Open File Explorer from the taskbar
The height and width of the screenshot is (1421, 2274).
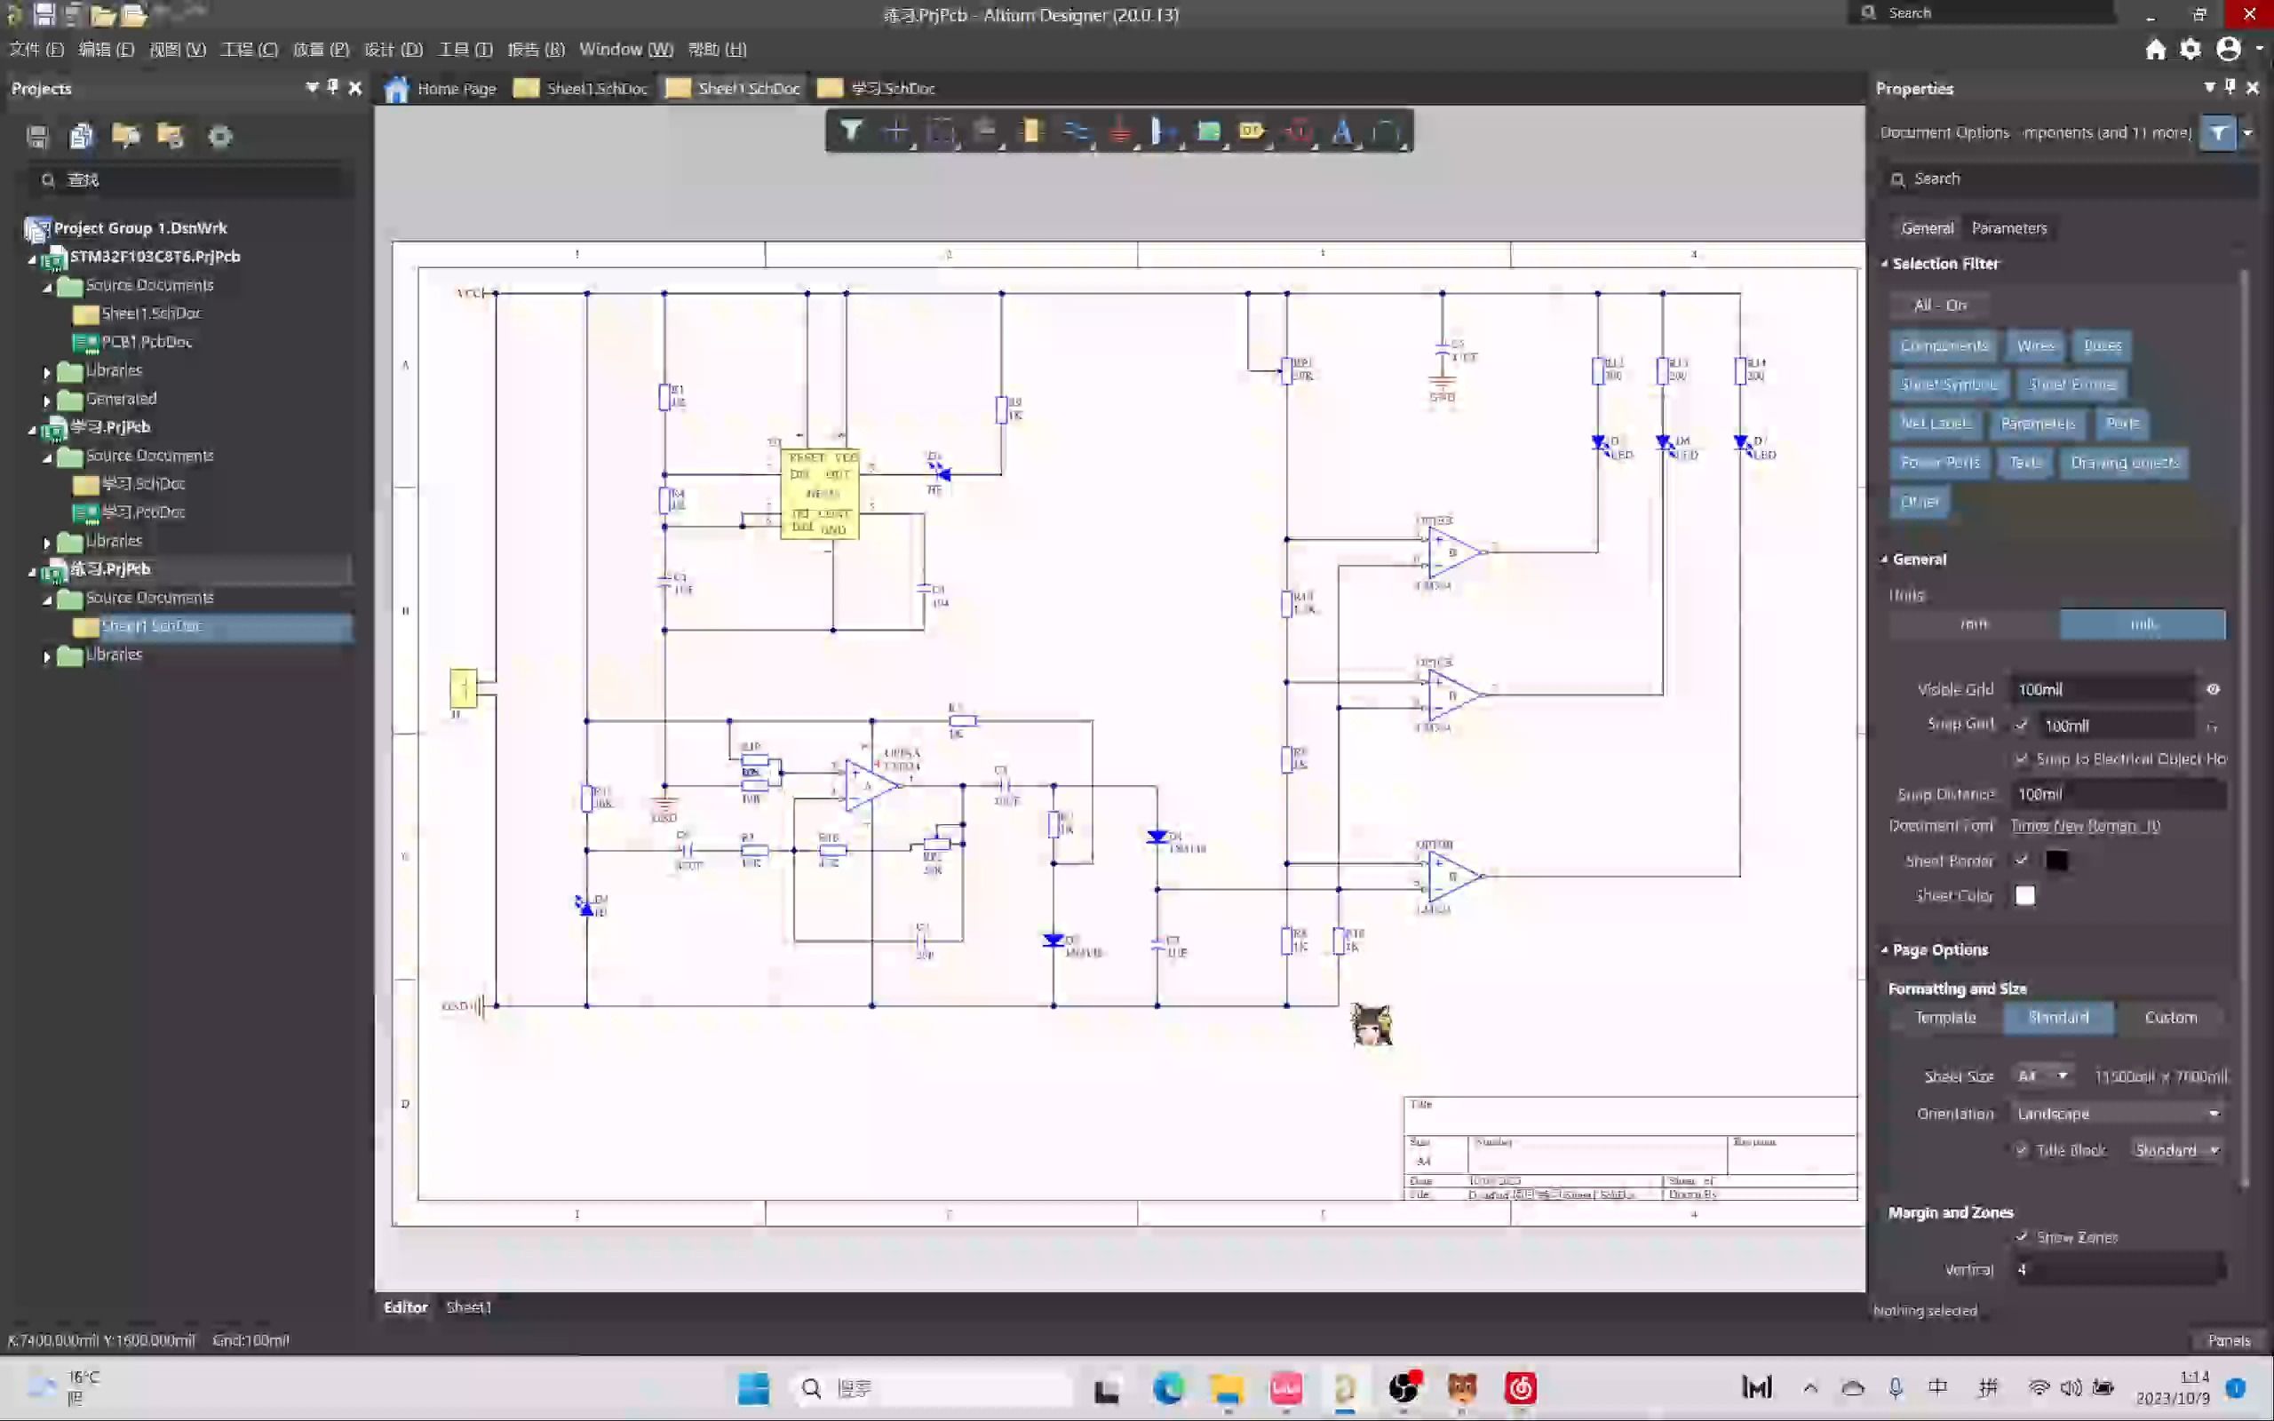pyautogui.click(x=1226, y=1388)
